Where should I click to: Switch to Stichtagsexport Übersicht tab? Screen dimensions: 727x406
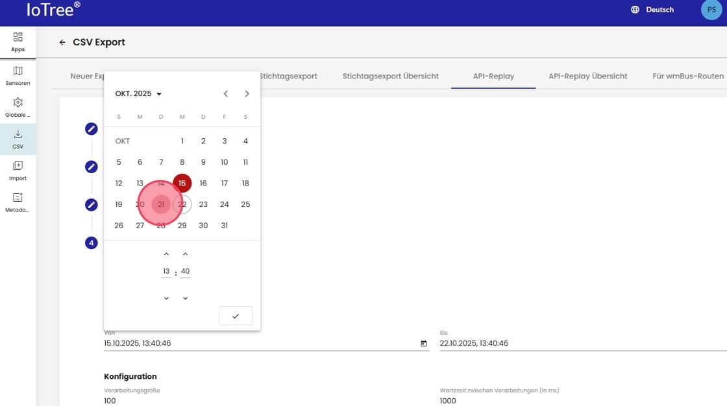point(390,76)
